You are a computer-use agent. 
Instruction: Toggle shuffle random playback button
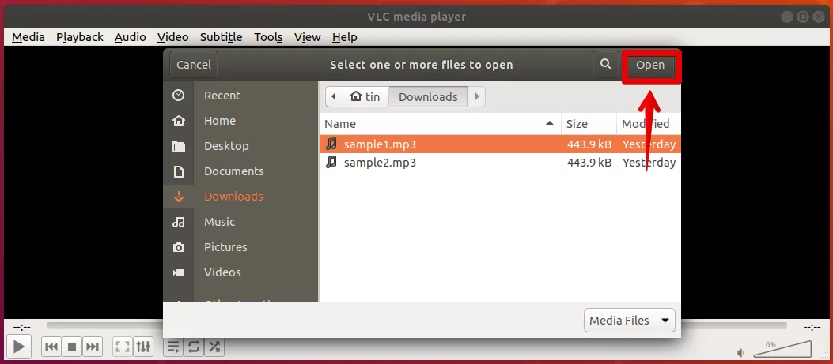(x=214, y=347)
